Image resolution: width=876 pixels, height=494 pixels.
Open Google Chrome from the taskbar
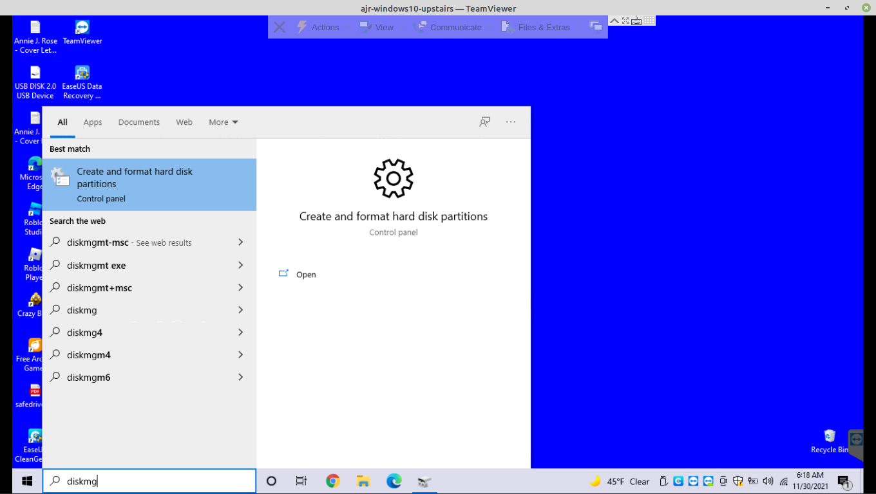(332, 481)
